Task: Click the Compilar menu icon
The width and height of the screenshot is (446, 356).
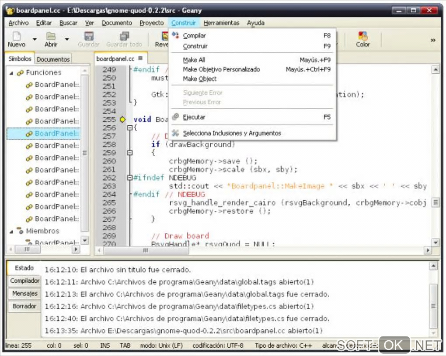Action: pyautogui.click(x=175, y=35)
